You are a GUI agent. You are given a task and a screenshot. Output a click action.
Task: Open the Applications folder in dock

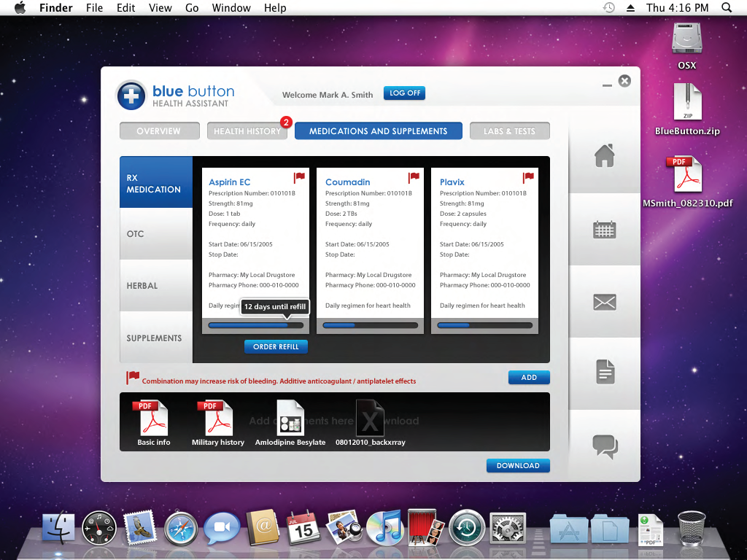coord(569,529)
